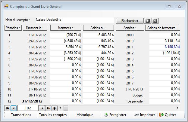This screenshot has width=188, height=122.
Task: Click the amount 5 854,03 $ field
Action: 66,47
